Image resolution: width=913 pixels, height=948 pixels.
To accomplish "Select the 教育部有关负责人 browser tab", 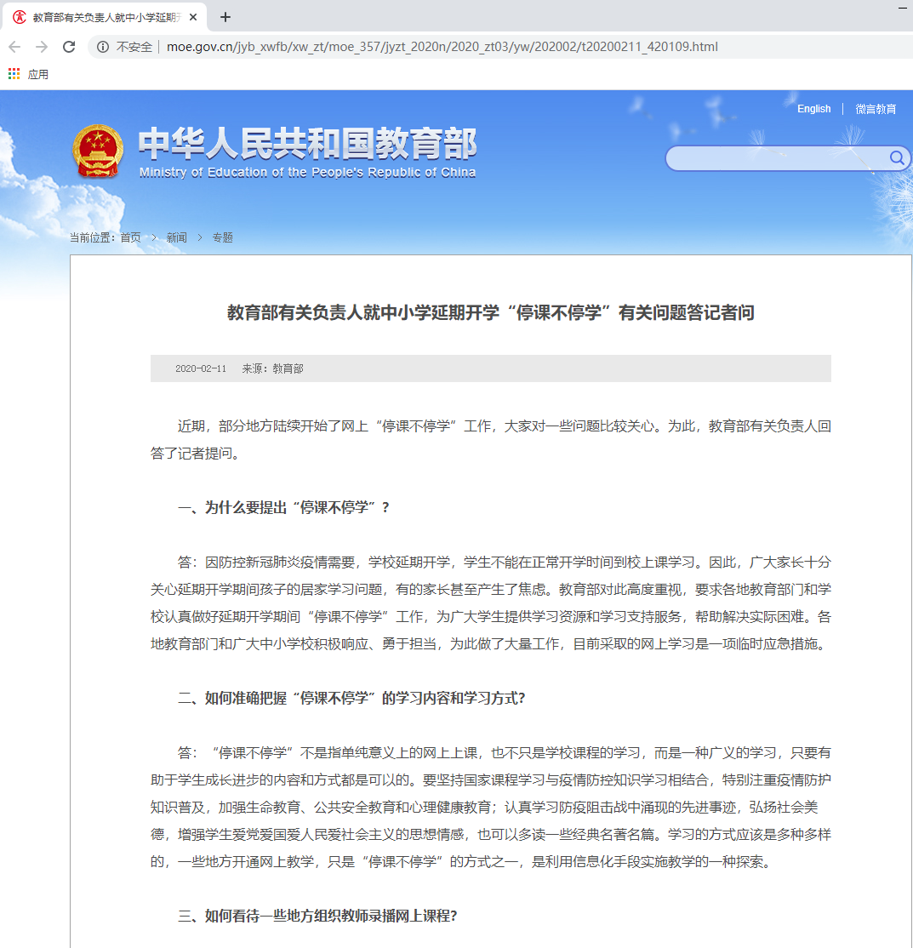I will pyautogui.click(x=104, y=17).
